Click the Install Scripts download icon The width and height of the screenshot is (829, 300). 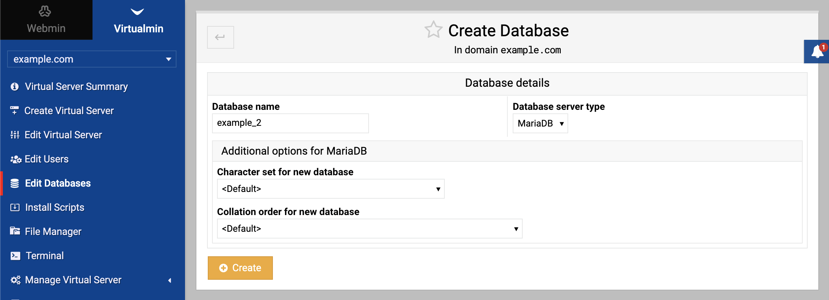click(15, 207)
